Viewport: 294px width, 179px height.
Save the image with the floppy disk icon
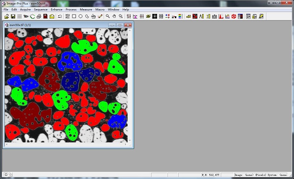tap(13, 16)
